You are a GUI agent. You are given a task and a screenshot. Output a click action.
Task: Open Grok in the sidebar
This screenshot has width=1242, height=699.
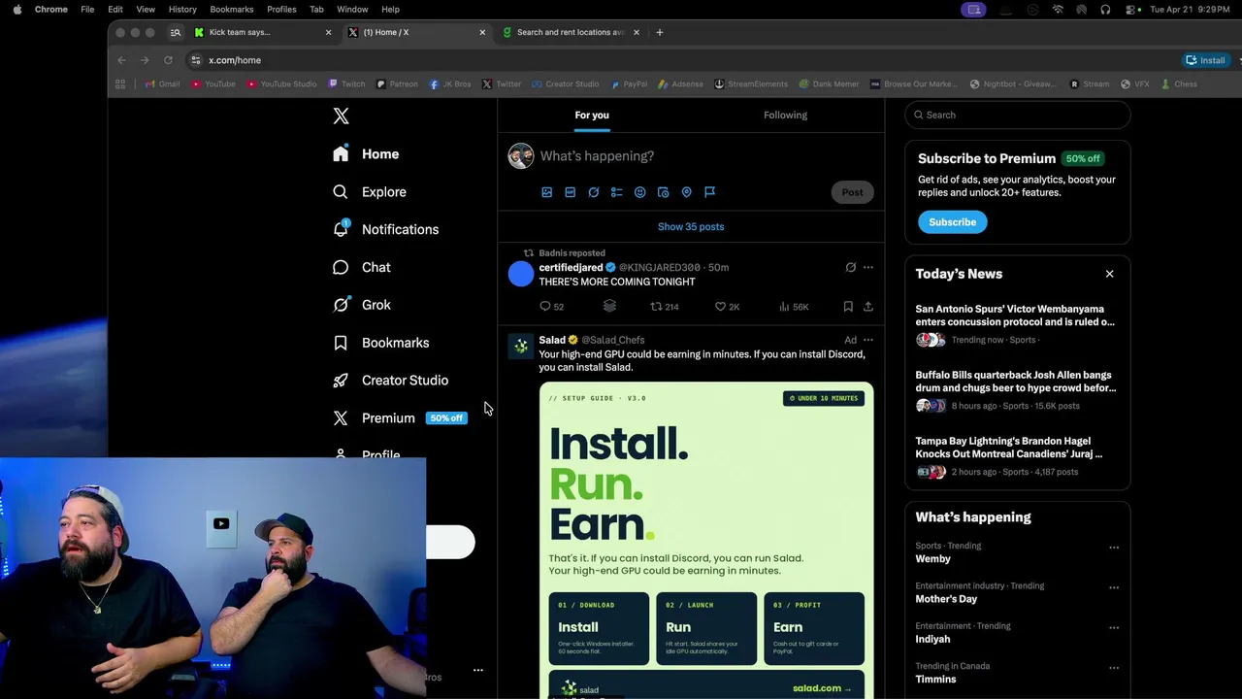(x=361, y=305)
